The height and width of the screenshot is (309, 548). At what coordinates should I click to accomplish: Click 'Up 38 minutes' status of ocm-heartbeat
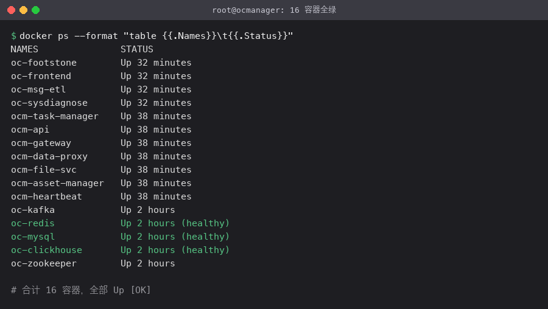156,196
